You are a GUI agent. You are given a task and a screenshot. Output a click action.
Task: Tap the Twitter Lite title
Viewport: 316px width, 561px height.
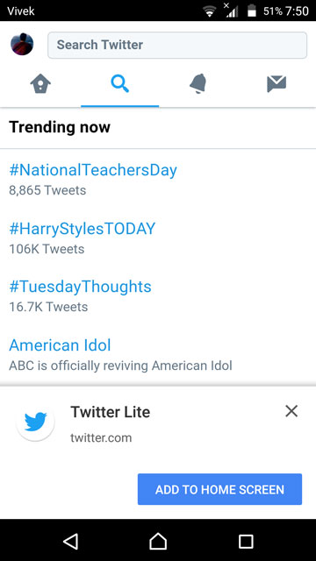pos(111,412)
